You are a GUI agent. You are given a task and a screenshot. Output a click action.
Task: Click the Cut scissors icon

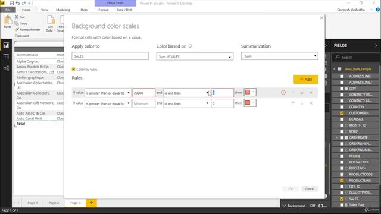click(17, 17)
